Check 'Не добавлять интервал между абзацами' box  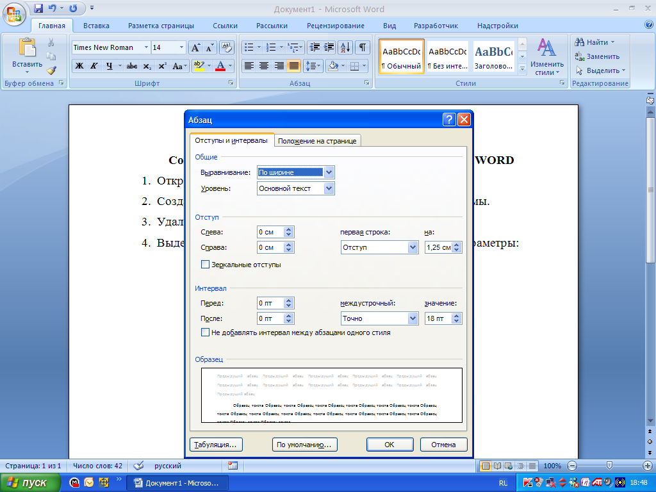pyautogui.click(x=205, y=332)
